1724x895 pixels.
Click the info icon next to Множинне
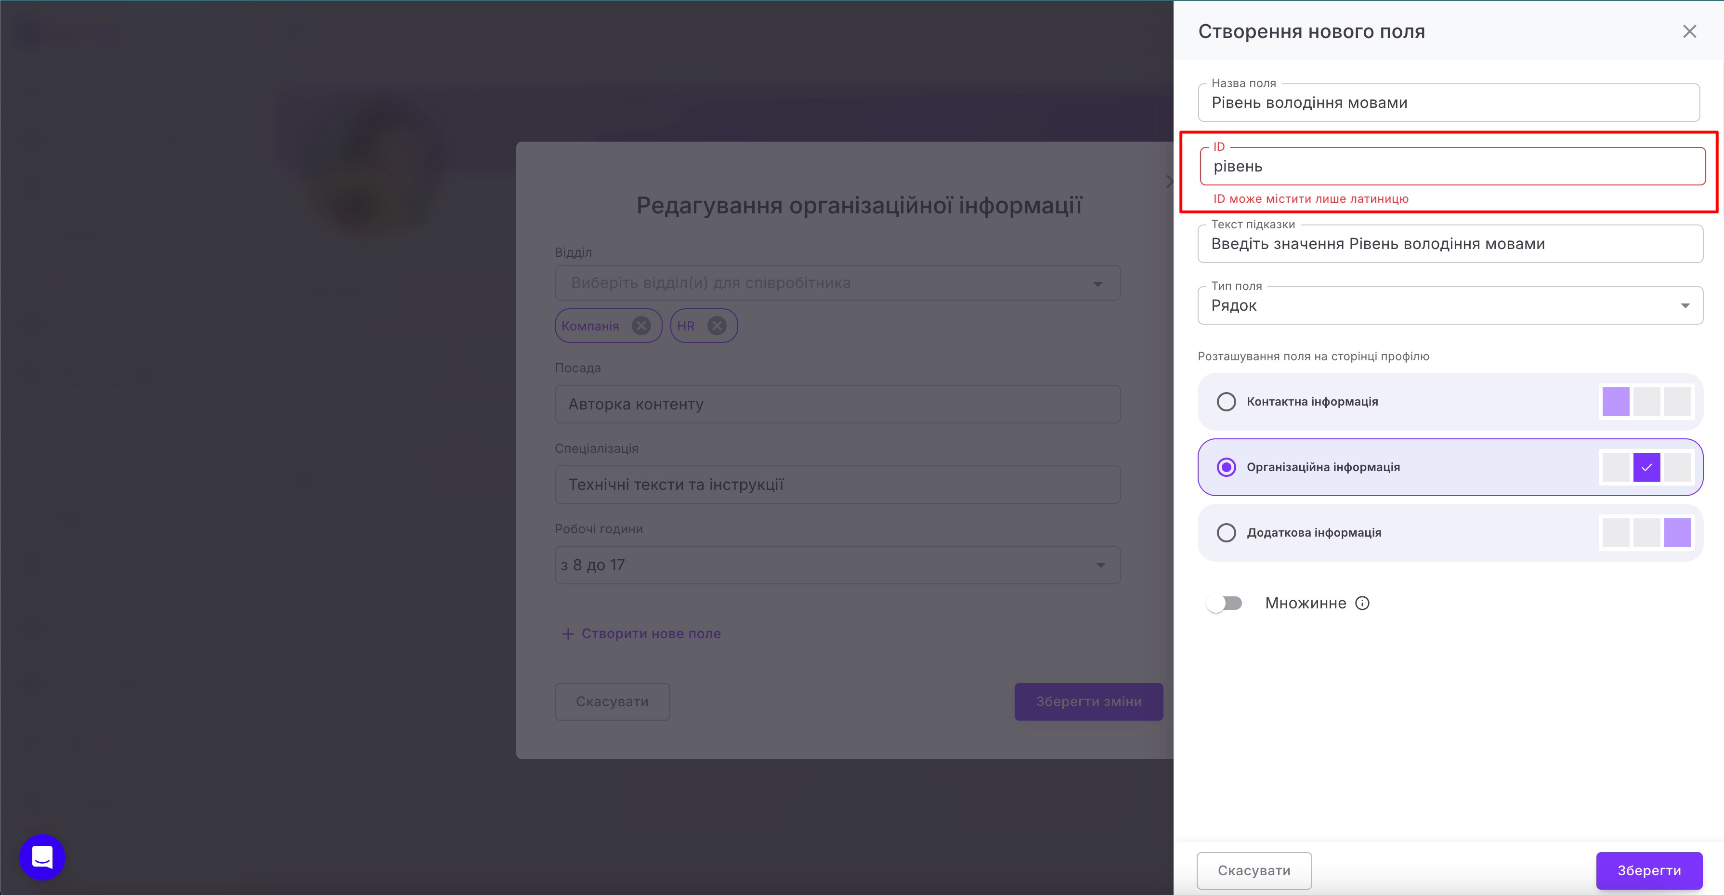click(1362, 603)
